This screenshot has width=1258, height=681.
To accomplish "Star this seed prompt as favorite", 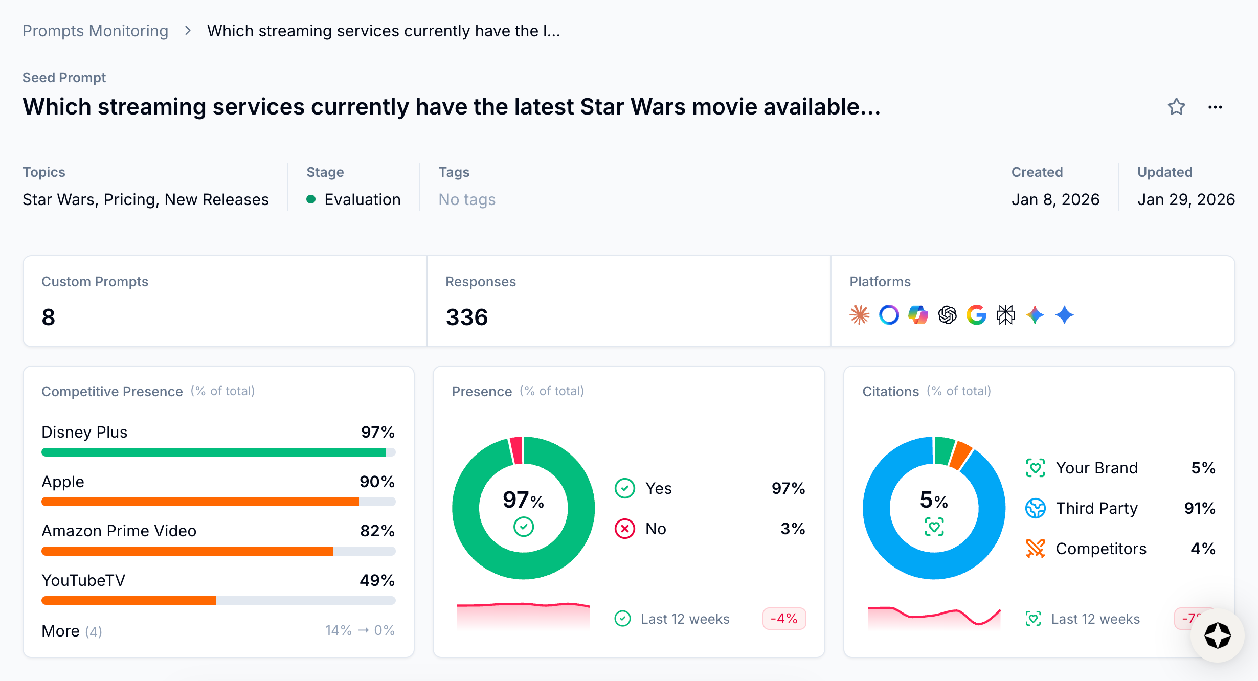I will pyautogui.click(x=1176, y=107).
